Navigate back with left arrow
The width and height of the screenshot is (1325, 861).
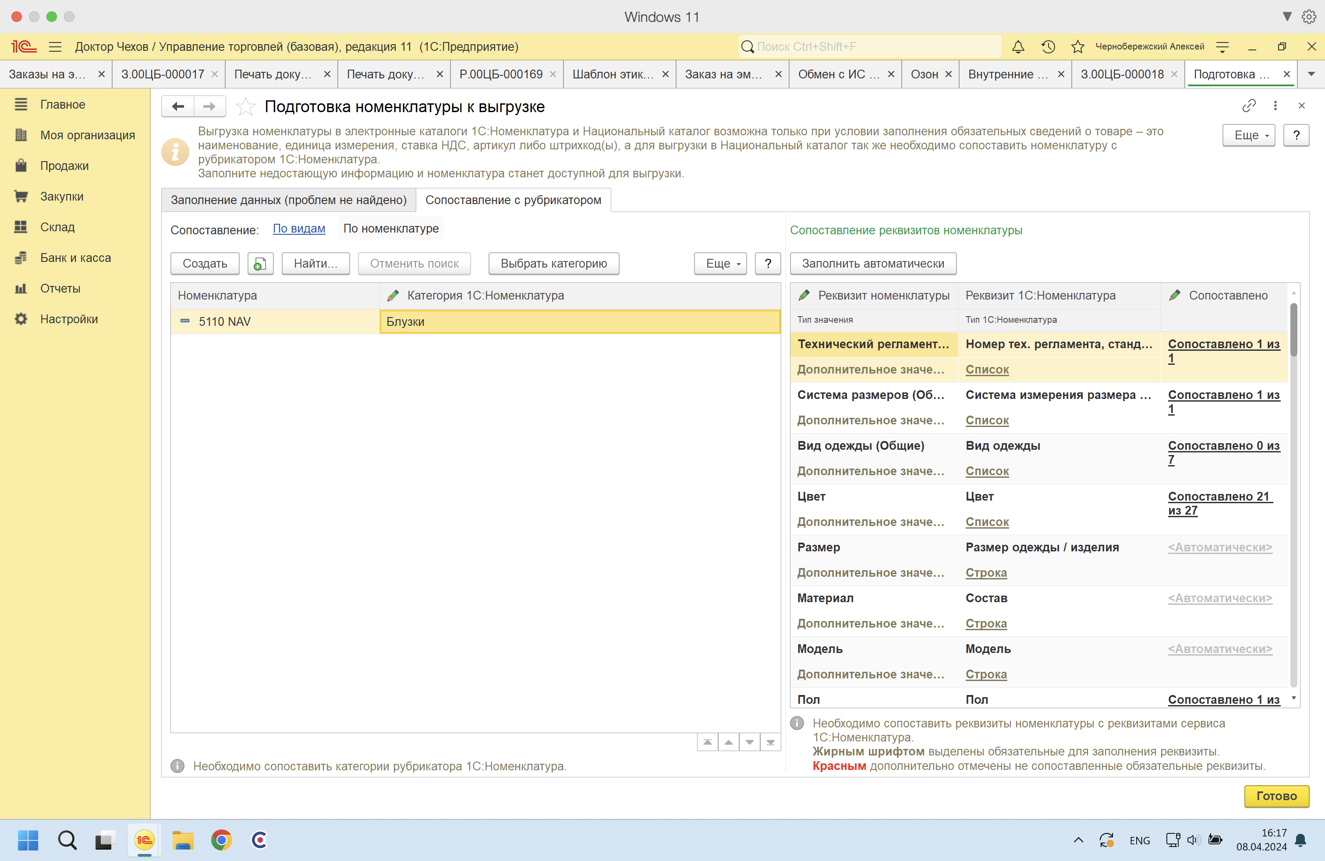click(x=178, y=106)
